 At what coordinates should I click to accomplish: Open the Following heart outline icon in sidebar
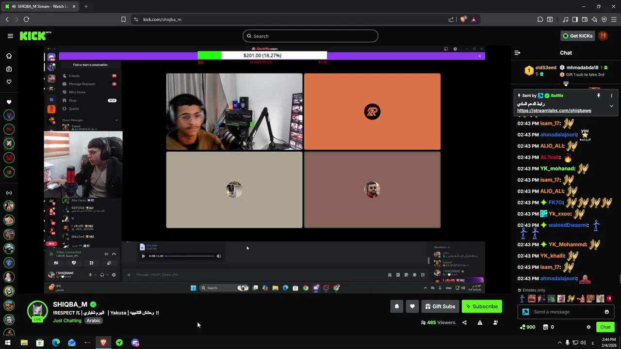pyautogui.click(x=9, y=82)
